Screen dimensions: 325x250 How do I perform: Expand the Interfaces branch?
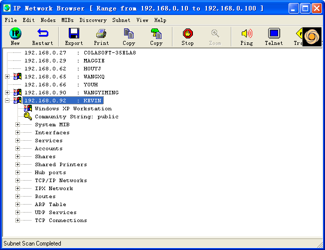(x=17, y=133)
